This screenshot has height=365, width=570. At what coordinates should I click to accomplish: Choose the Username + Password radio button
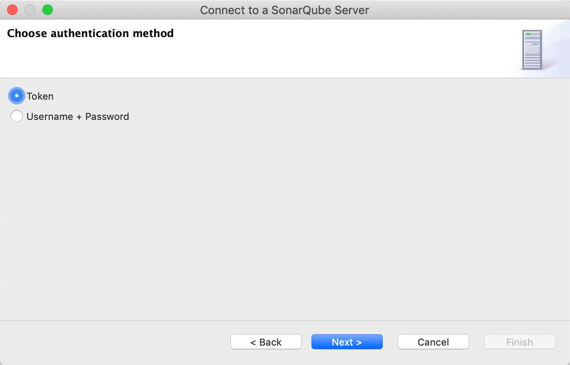pyautogui.click(x=17, y=116)
